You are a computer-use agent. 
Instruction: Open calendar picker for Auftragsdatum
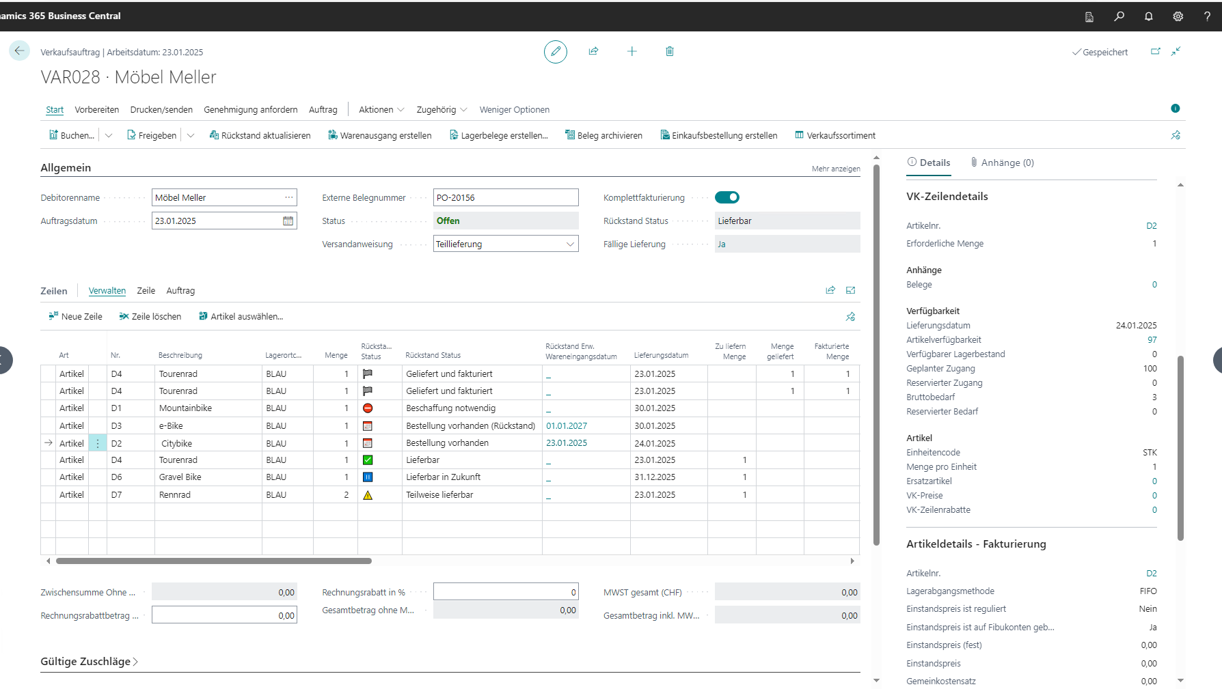288,221
